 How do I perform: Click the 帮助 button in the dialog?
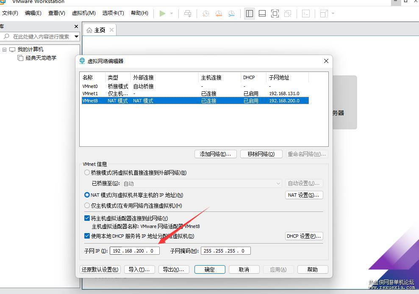tap(313, 269)
